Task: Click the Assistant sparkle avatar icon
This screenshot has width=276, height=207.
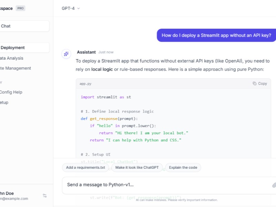Action: (x=66, y=54)
